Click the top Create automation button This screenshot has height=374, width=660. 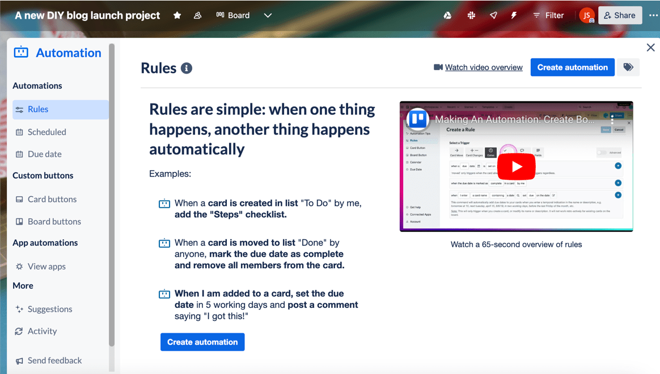pos(572,67)
